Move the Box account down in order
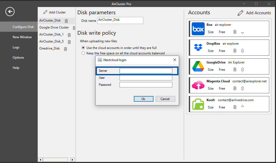 (x=242, y=33)
